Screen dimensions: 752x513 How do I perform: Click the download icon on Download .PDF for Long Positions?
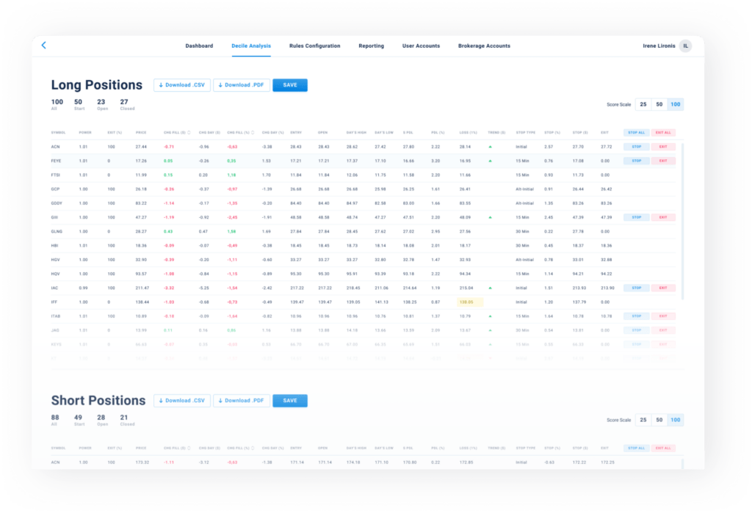(220, 84)
